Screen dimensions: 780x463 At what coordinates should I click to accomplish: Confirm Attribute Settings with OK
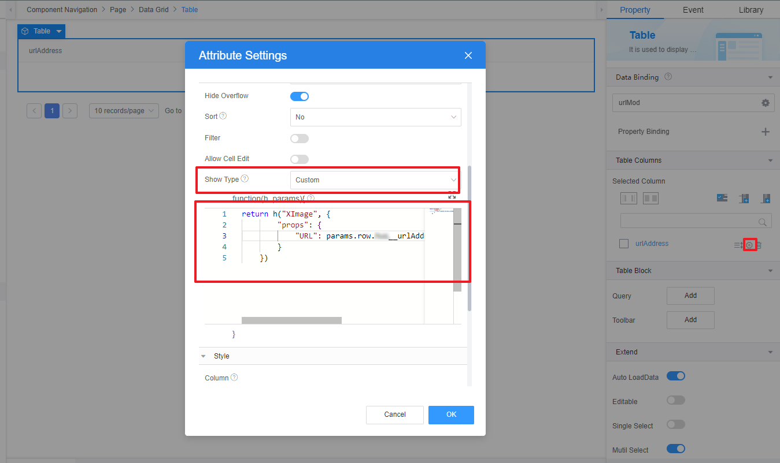[x=451, y=415]
